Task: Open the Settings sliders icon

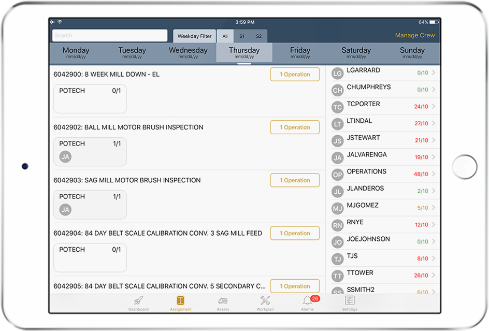Action: point(350,301)
